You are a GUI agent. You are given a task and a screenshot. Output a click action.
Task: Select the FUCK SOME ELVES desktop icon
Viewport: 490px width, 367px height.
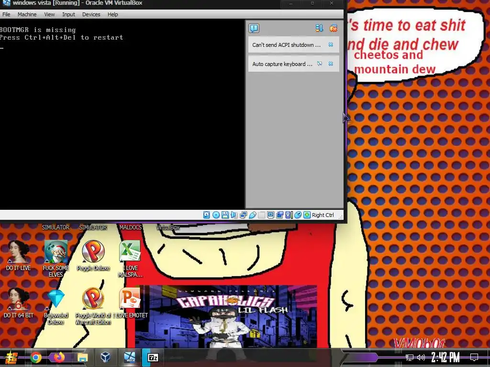pyautogui.click(x=56, y=259)
